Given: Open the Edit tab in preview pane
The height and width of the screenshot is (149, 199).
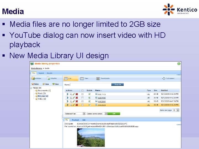Looking at the screenshot, I should 84,120.
